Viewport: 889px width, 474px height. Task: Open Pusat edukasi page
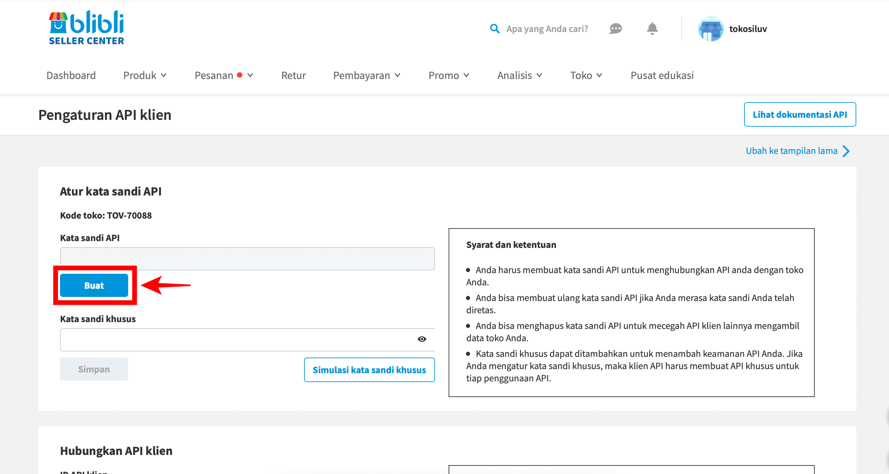[662, 75]
